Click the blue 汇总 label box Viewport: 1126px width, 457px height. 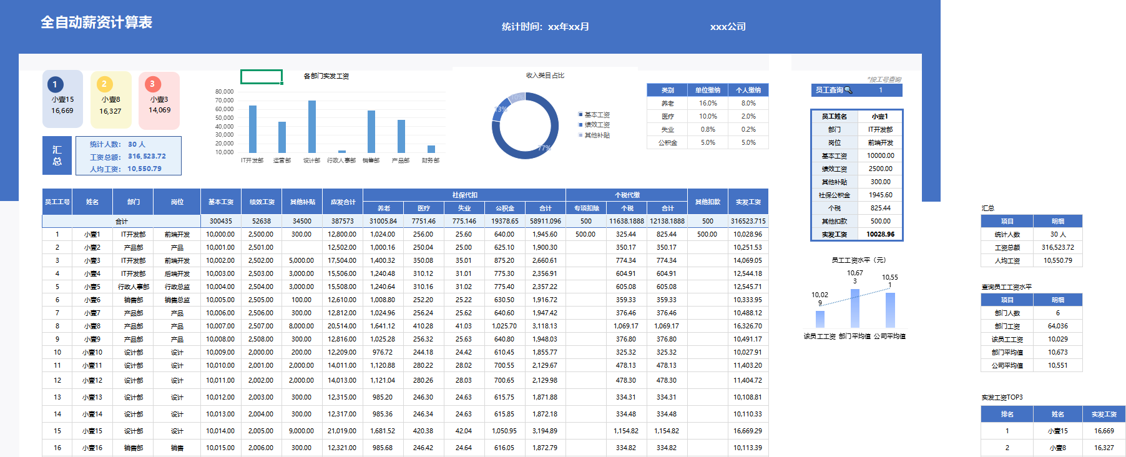tap(57, 155)
